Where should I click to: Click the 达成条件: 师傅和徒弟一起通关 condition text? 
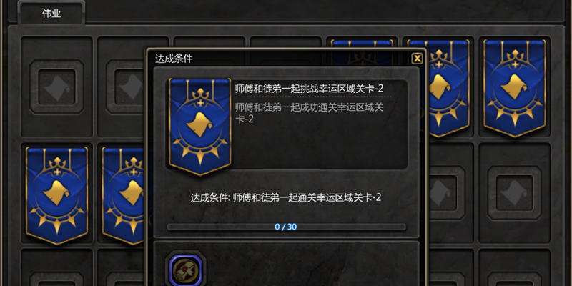tap(286, 198)
